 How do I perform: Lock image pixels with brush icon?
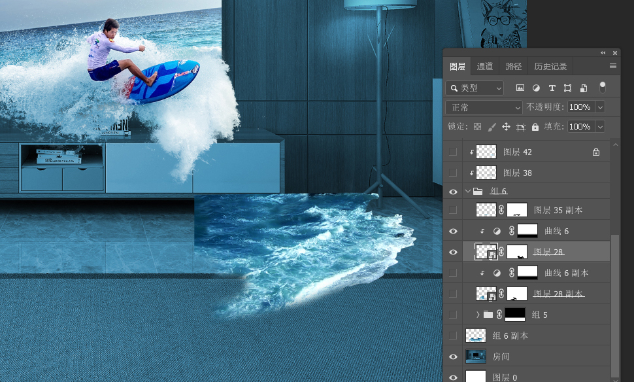[x=492, y=127]
